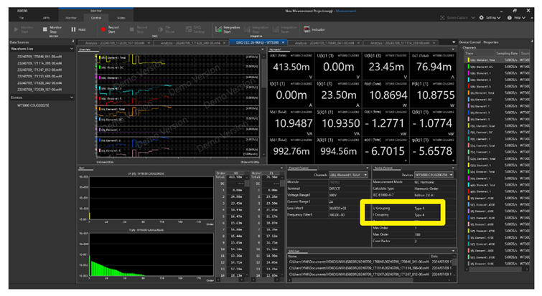This screenshot has height=296, width=542.
Task: Click the Integration Start icon
Action: pyautogui.click(x=218, y=29)
